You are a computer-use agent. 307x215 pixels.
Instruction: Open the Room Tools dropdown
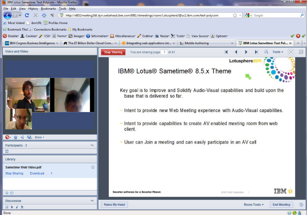tap(254, 204)
